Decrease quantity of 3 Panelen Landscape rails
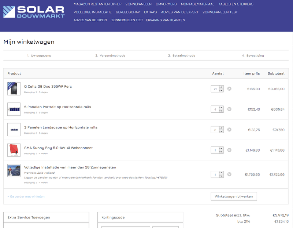The height and width of the screenshot is (228, 293). 221,131
